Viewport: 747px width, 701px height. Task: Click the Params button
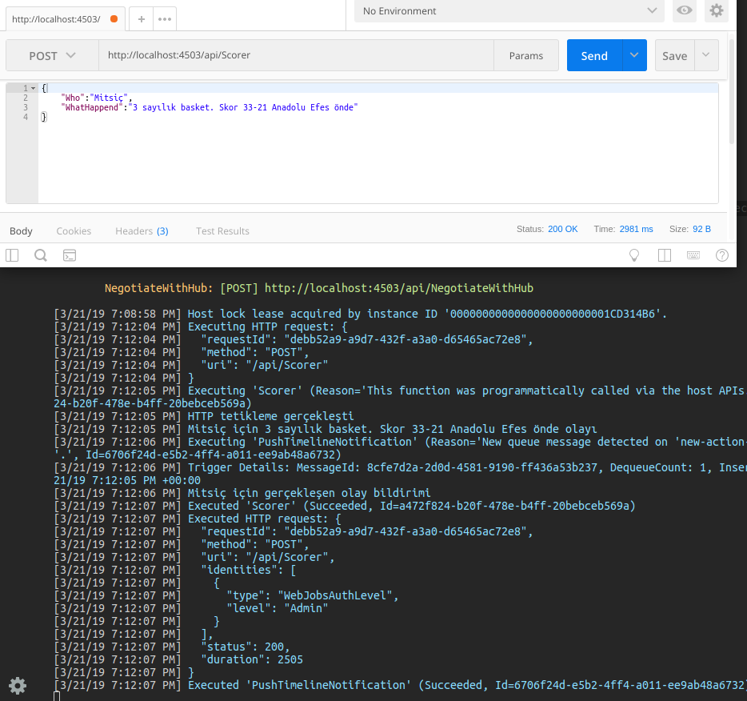pyautogui.click(x=525, y=56)
